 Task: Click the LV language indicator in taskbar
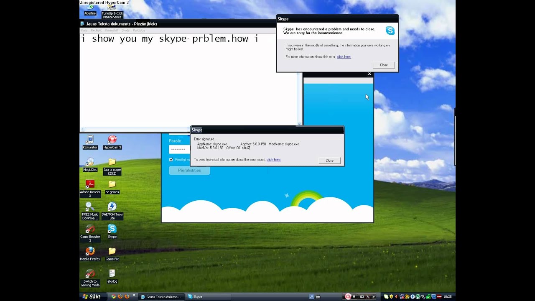pos(311,296)
